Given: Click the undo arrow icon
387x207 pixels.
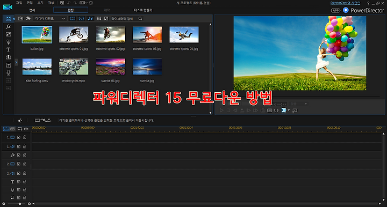Looking at the screenshot, I should coord(69,3).
